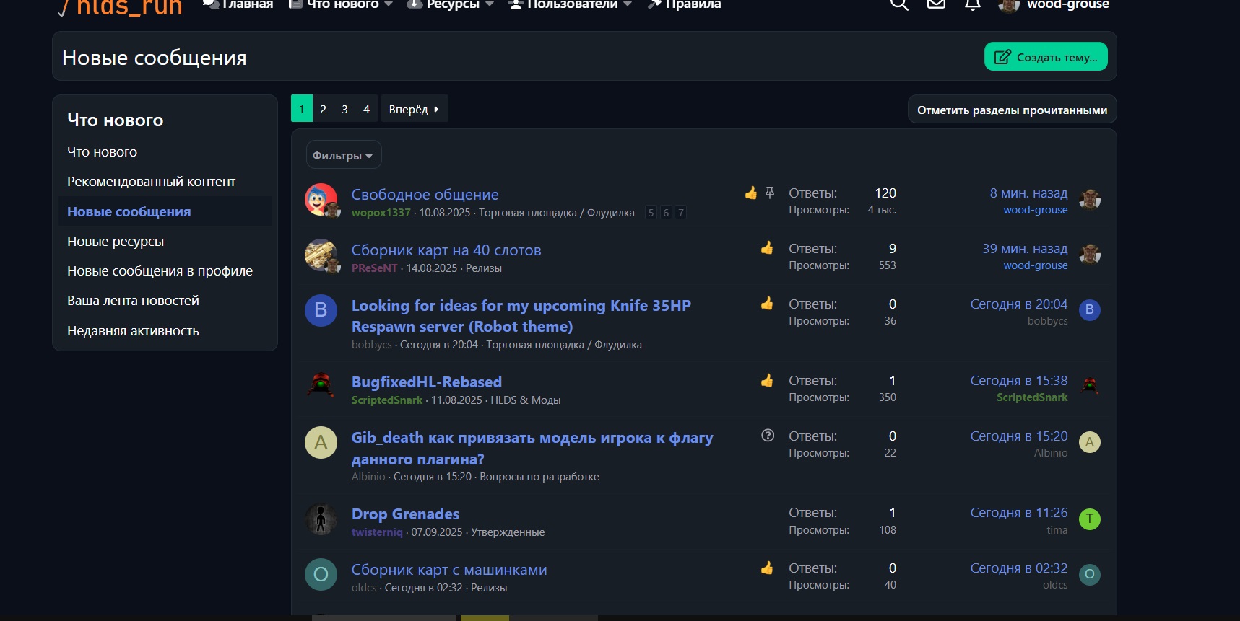Go to page 3 of results
Screen dimensions: 1240x621
[x=344, y=109]
